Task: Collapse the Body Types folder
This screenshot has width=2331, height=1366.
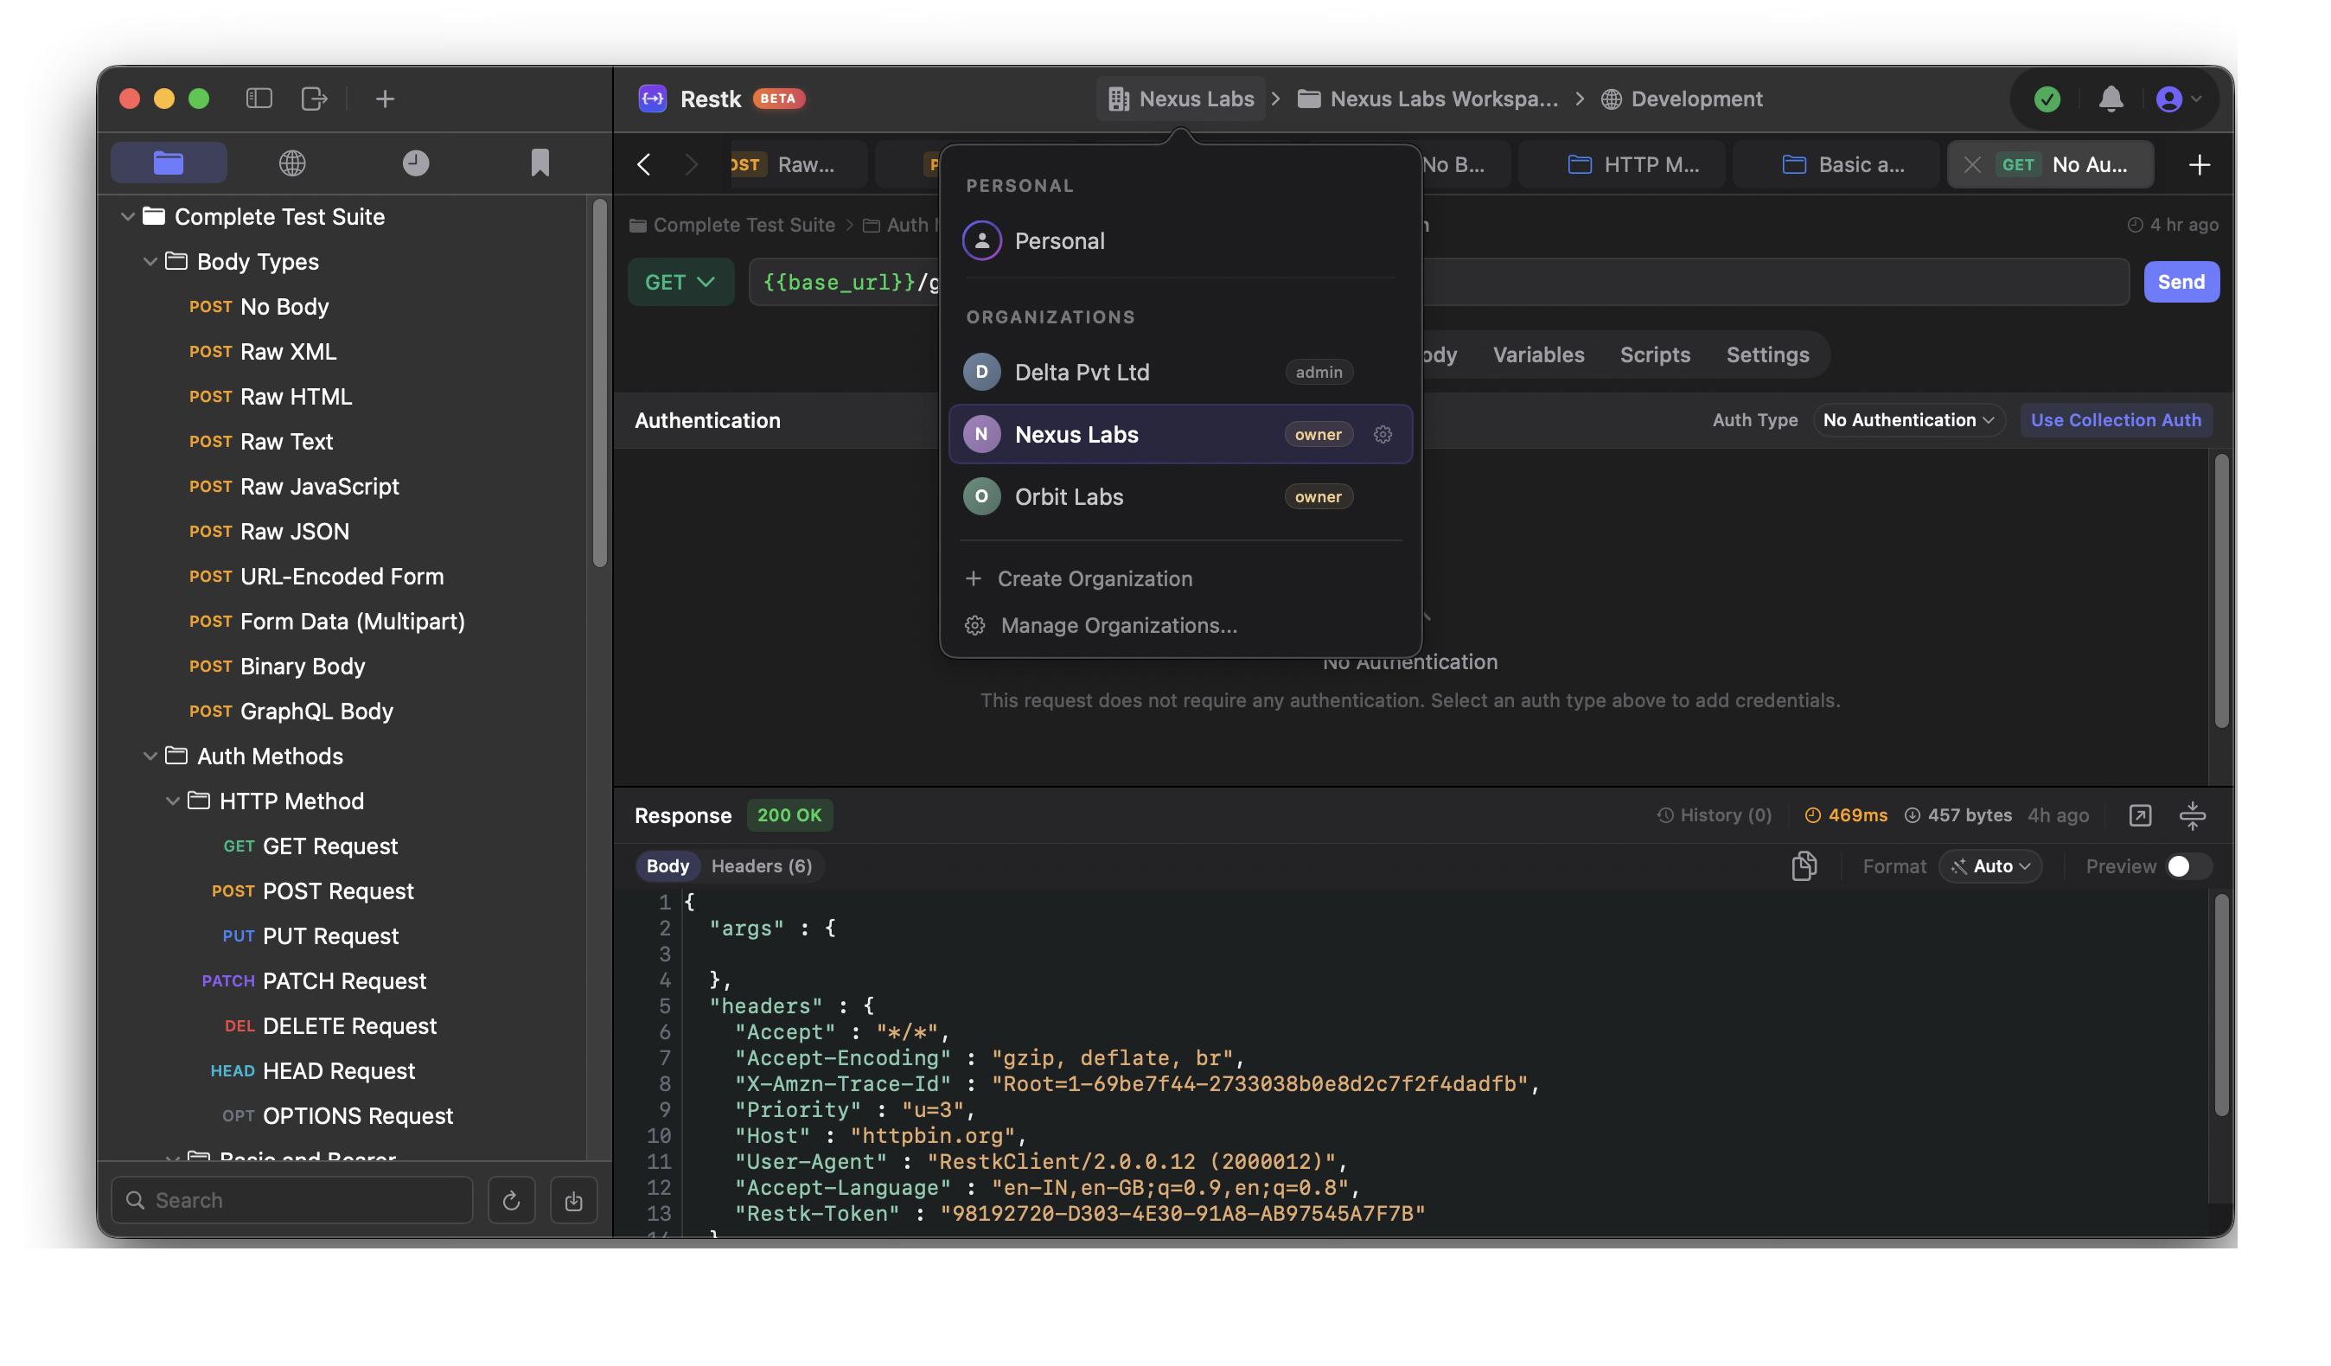Action: (x=150, y=262)
